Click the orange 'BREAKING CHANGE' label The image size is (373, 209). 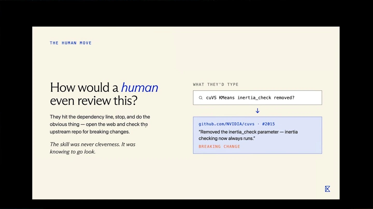[219, 147]
